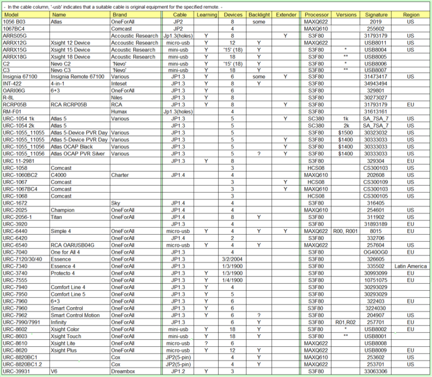Click the OG400G0 signature cell
Screen dimensions: 432x377
[x=376, y=252]
